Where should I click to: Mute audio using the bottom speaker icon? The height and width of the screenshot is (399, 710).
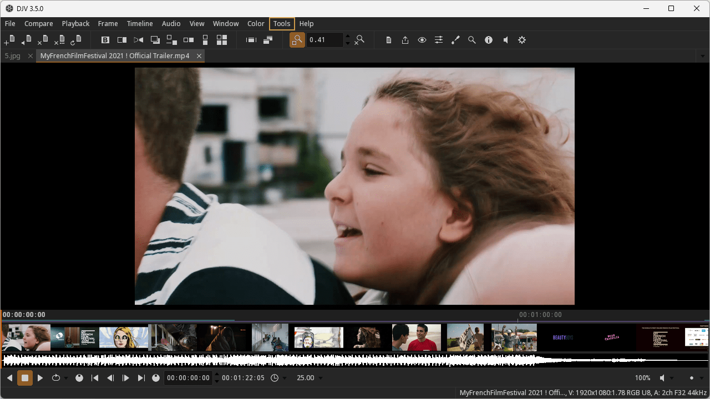662,378
